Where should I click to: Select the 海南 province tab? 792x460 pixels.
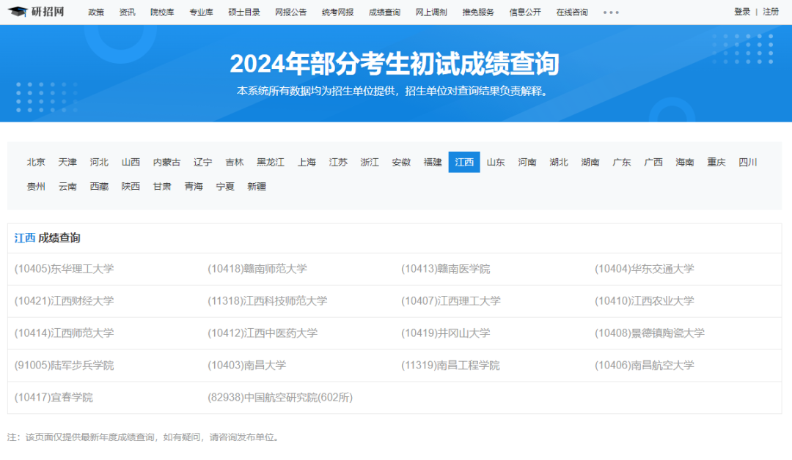click(x=685, y=162)
